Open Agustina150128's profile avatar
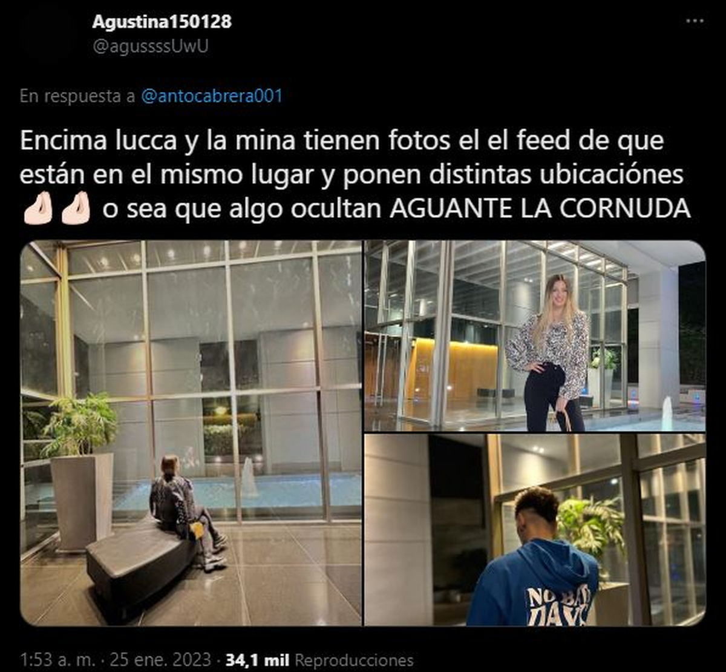 click(x=51, y=33)
